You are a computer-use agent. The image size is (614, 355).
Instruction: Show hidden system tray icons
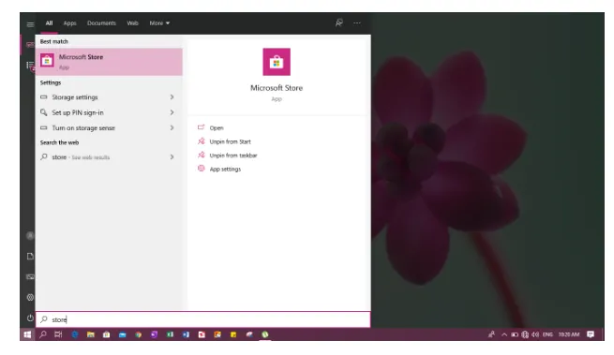[x=504, y=334]
